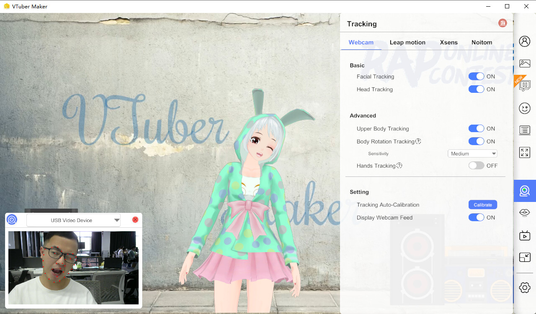
Task: Switch to the Noitom tab
Action: point(482,42)
